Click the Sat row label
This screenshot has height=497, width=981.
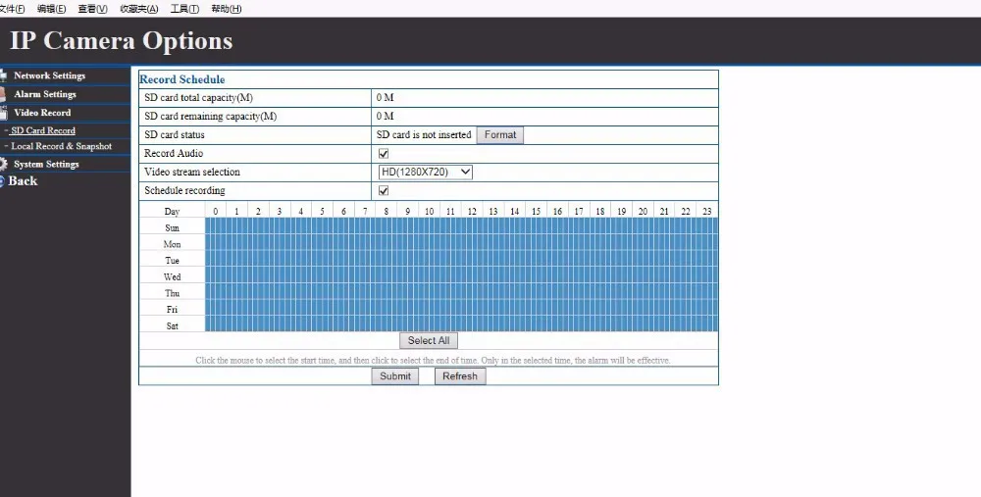pyautogui.click(x=172, y=325)
